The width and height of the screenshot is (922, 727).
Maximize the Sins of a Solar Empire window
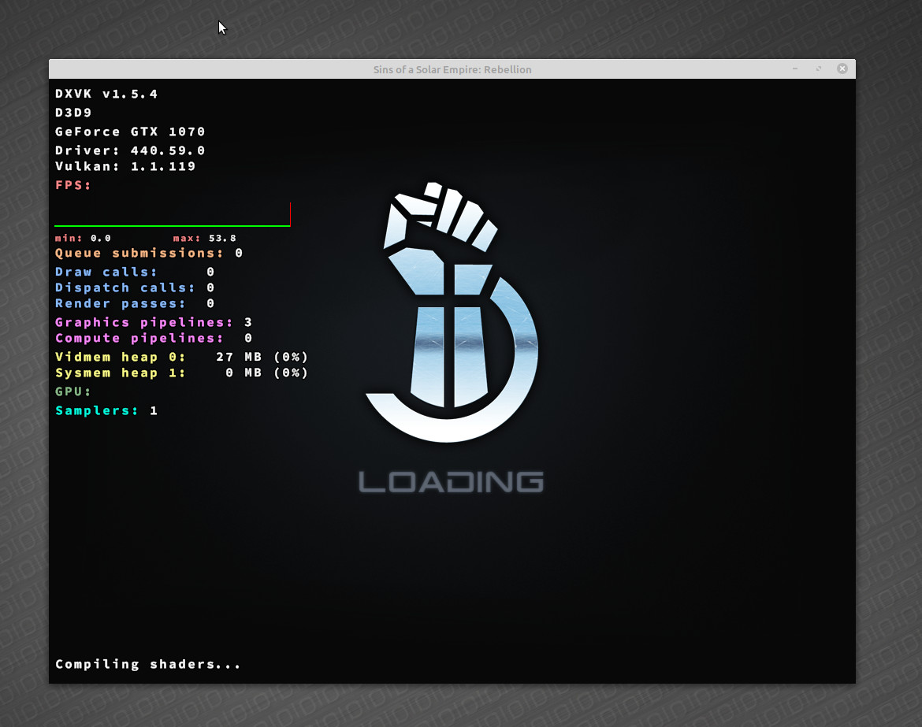(x=819, y=69)
